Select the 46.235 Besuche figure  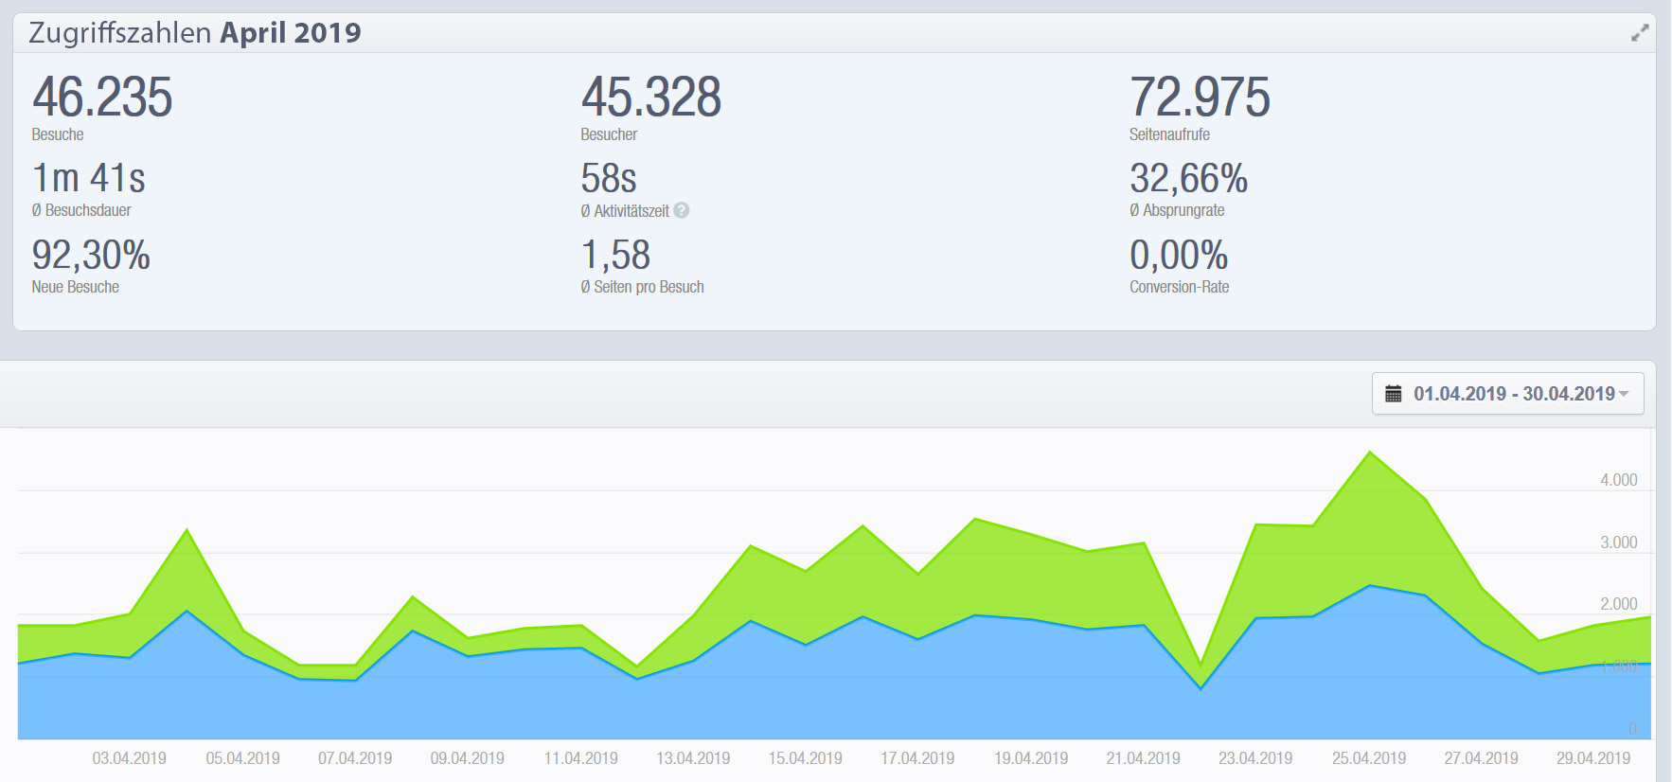[102, 98]
